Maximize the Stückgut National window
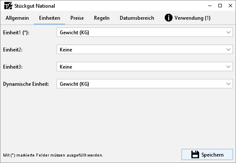The height and width of the screenshot is (163, 236). click(x=220, y=6)
